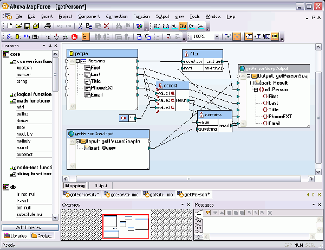Click the Undo arrow icon
The image size is (325, 250).
tap(60, 26)
